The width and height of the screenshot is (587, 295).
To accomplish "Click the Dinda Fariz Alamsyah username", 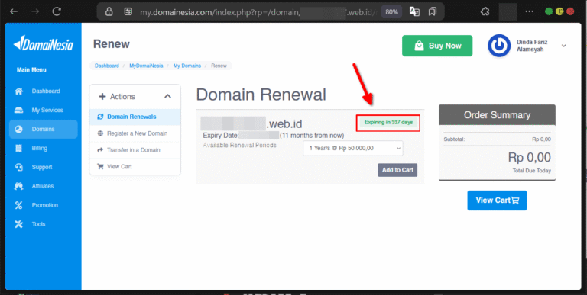I will [x=532, y=46].
